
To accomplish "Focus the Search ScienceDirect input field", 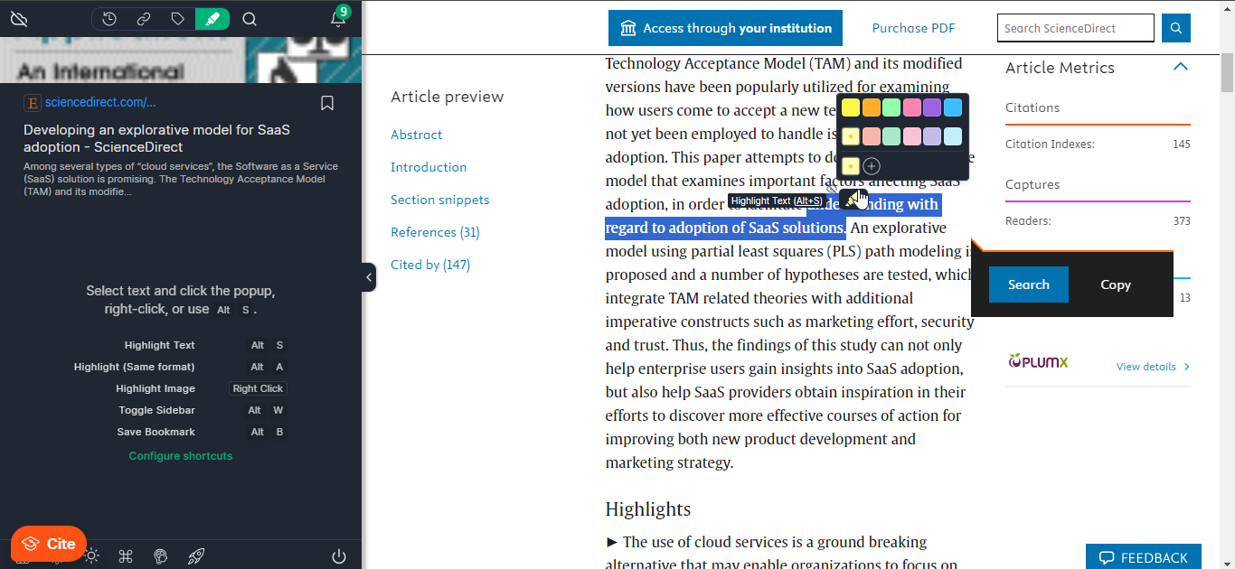I will click(1076, 28).
